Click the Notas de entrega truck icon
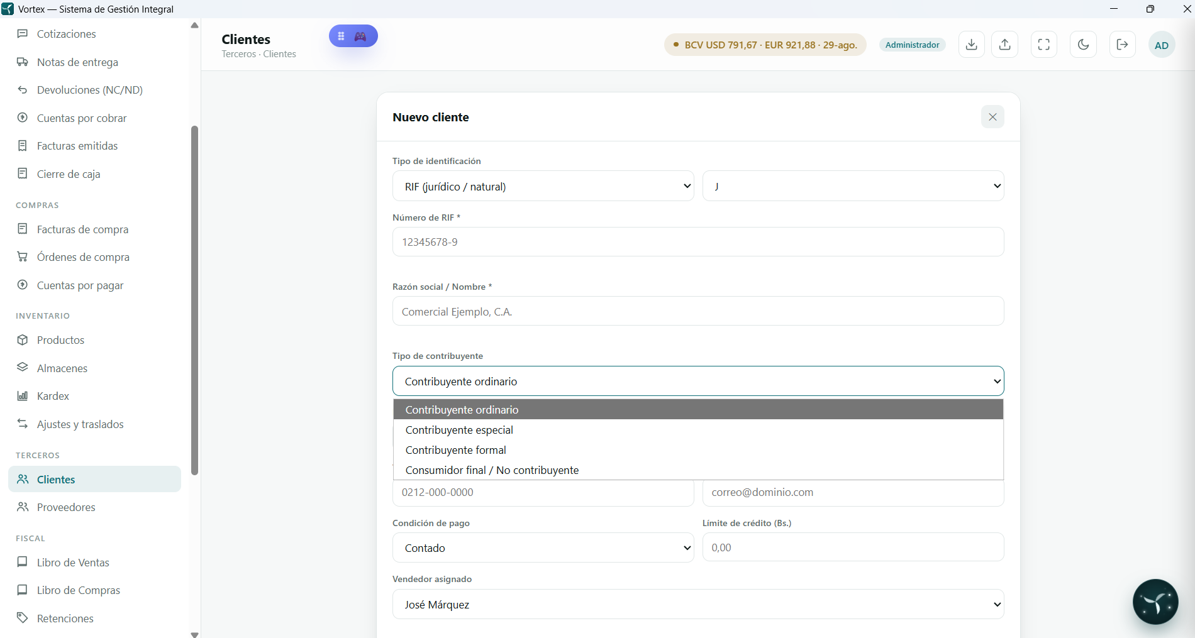Viewport: 1195px width, 638px height. pyautogui.click(x=23, y=62)
